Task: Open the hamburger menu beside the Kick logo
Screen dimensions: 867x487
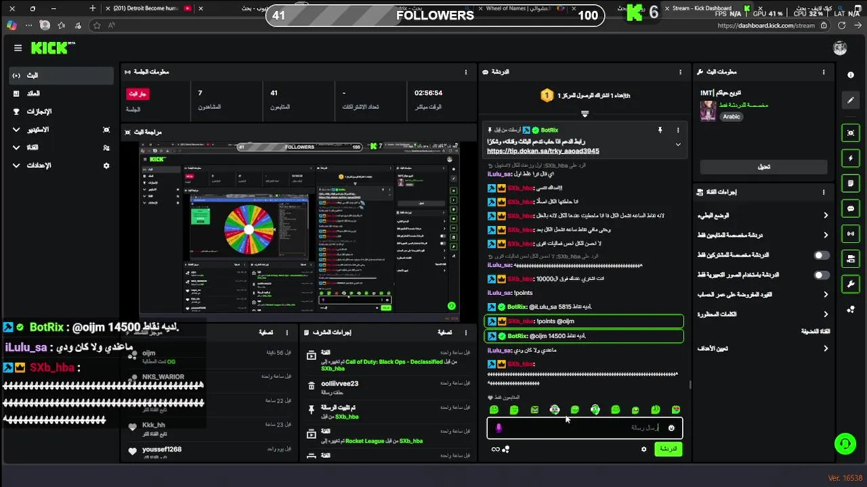Action: tap(18, 48)
